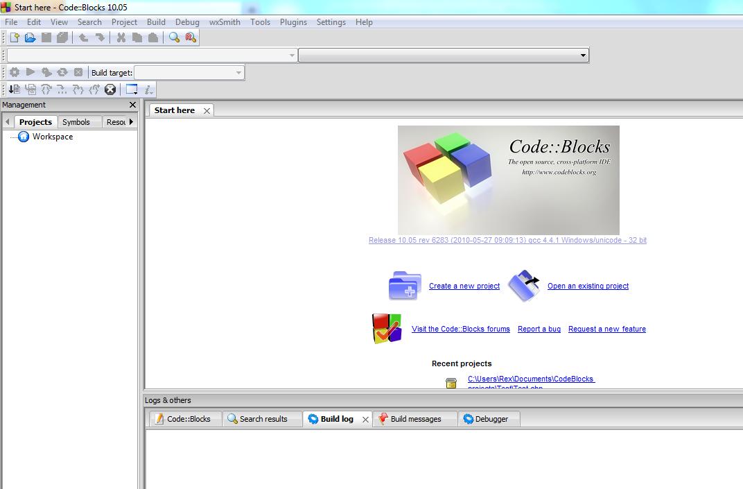
Task: Open the Settings menu
Action: point(331,22)
